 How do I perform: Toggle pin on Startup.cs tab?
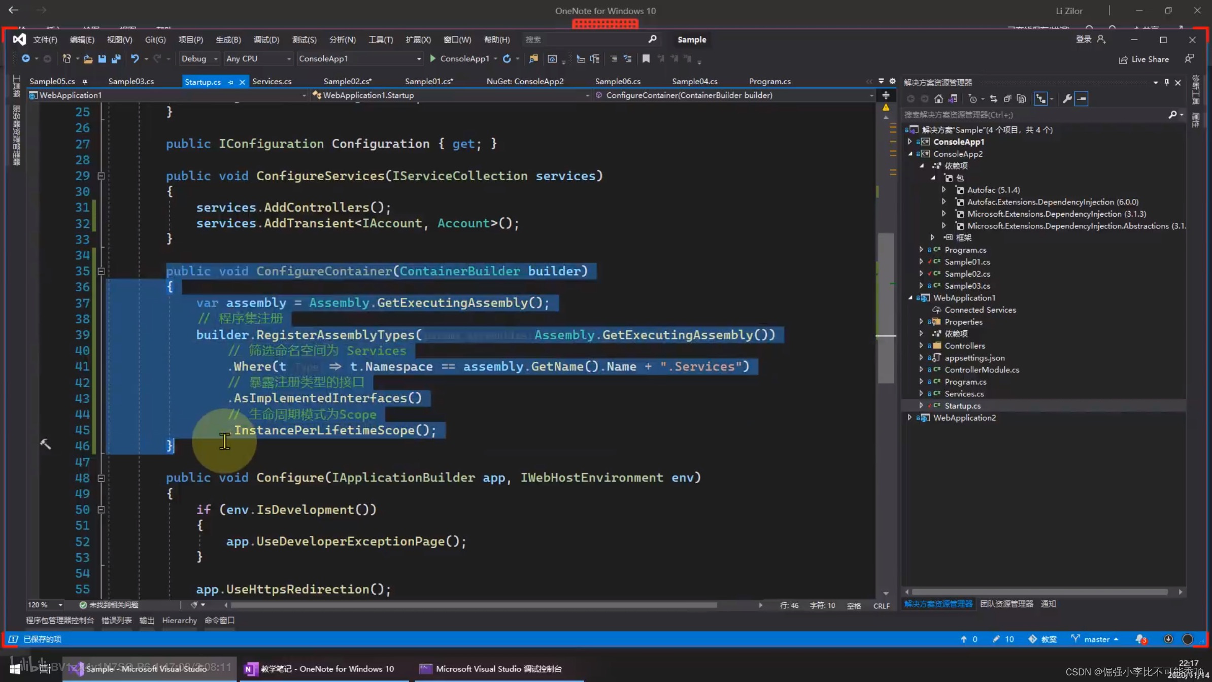[x=231, y=82]
